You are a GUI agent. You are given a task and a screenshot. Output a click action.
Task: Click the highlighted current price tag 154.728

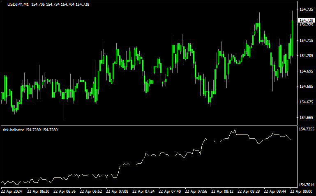click(x=306, y=20)
